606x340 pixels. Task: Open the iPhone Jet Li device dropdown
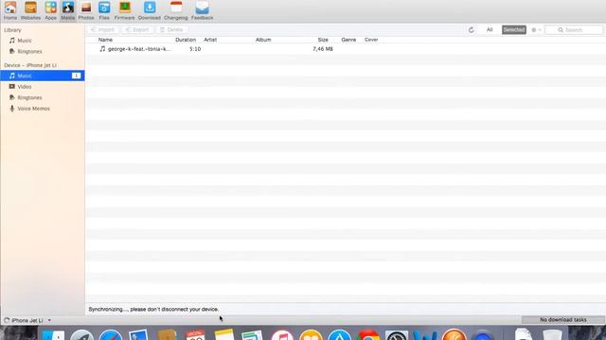pyautogui.click(x=27, y=320)
